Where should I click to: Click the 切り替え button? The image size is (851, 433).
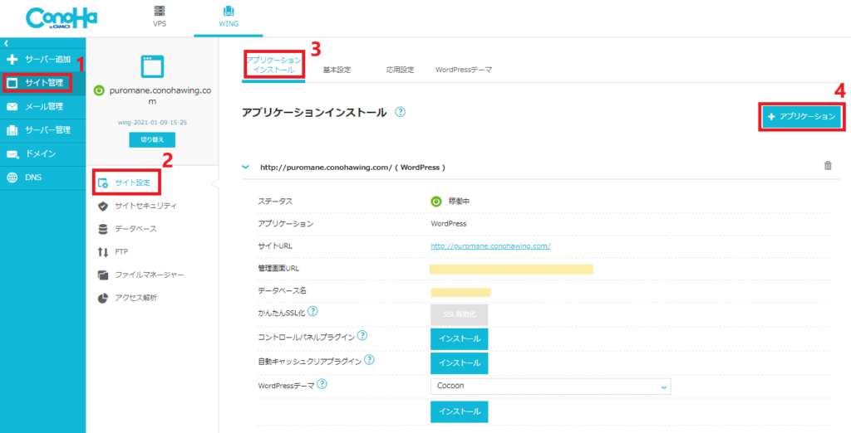point(152,140)
